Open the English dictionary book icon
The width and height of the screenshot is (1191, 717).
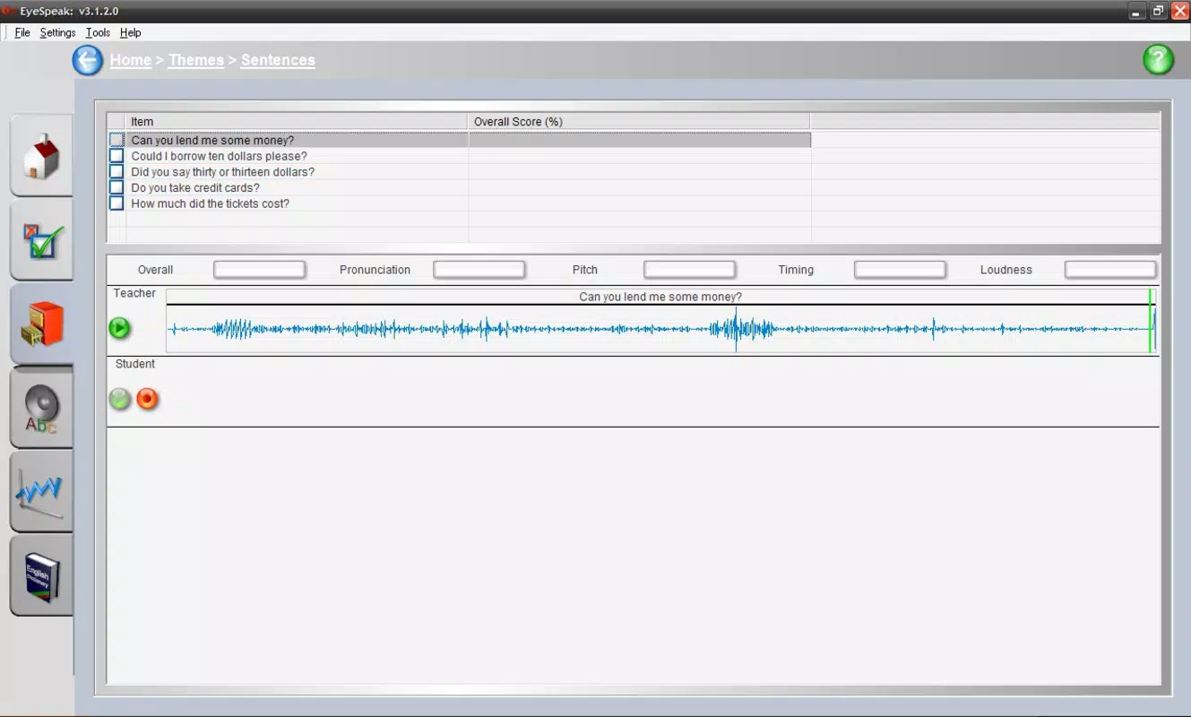pos(41,576)
